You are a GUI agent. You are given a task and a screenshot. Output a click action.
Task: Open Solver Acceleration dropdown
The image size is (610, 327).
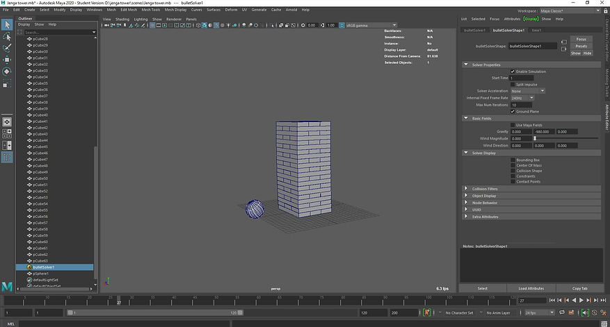point(527,91)
